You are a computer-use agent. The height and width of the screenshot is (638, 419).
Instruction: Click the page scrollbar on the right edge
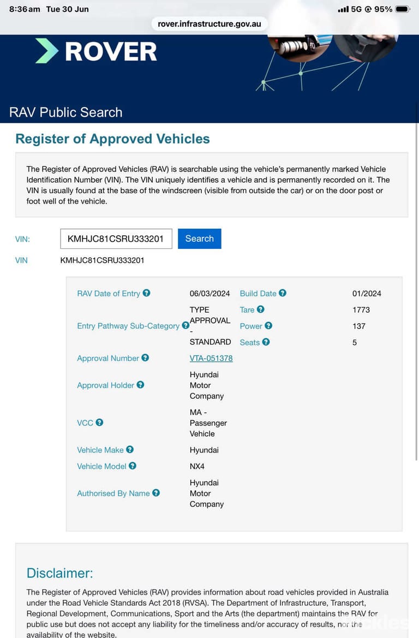[416, 292]
